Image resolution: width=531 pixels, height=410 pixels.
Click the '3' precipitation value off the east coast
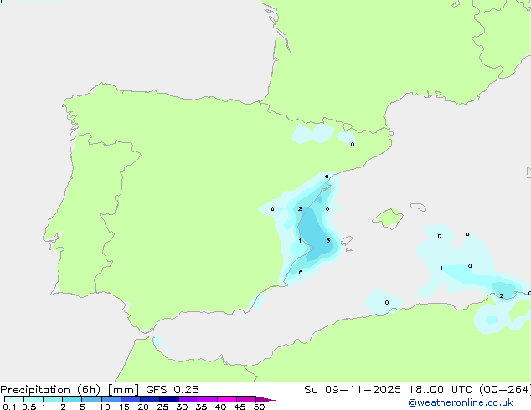pyautogui.click(x=328, y=240)
